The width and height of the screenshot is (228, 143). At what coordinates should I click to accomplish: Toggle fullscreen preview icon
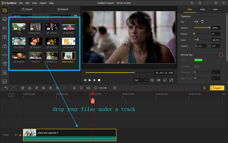click(171, 80)
